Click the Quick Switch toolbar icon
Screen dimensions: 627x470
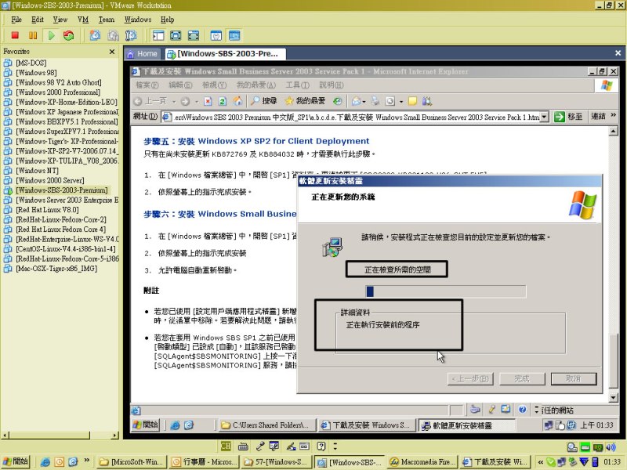point(194,35)
